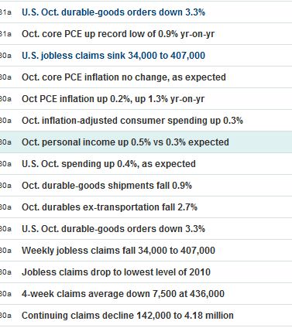Viewport: 292px width, 328px height.
Task: Open 'Jobless claims drop to lowest level of 2010'
Action: click(x=116, y=272)
